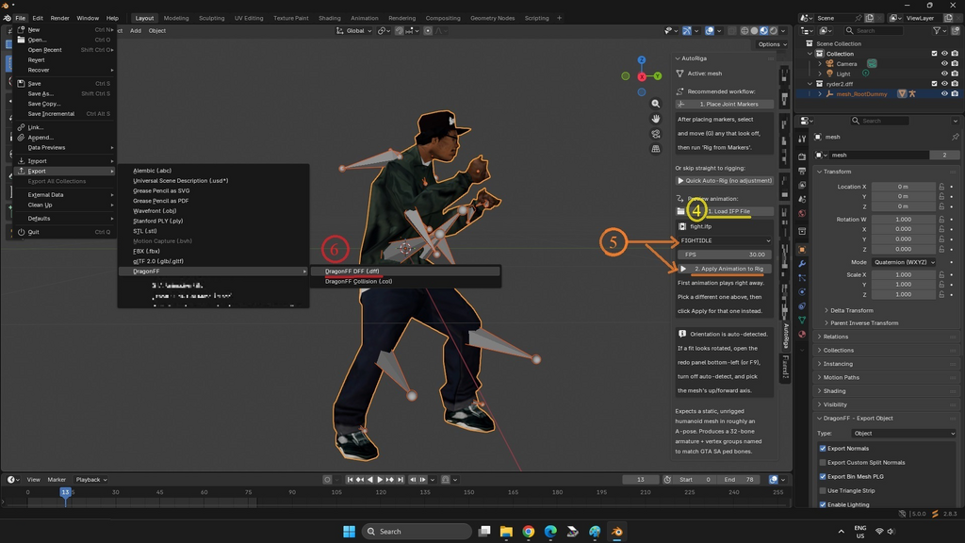The image size is (965, 543).
Task: Open the Tool properties tab icon
Action: click(802, 140)
